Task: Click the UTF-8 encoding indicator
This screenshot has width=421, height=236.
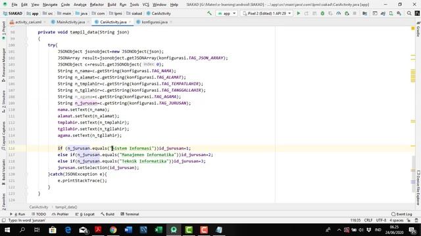Action: click(381, 220)
